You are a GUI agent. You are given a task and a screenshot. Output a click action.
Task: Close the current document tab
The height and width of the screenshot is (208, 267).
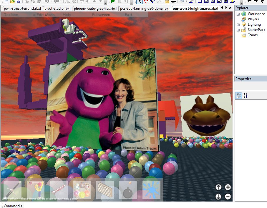click(230, 8)
